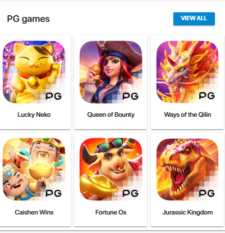Click the PG badge on Lucky Neko artwork
The width and height of the screenshot is (225, 233).
click(54, 96)
